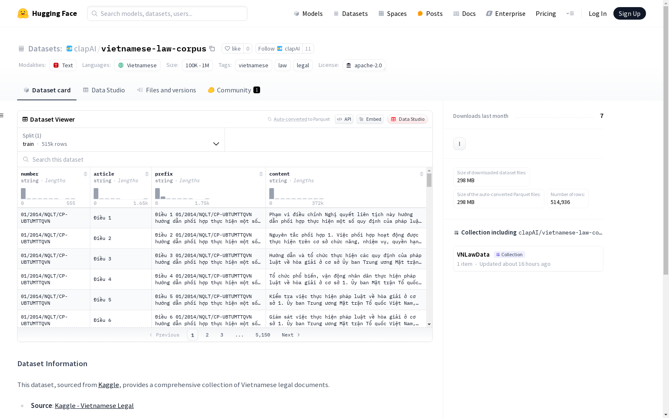Image resolution: width=669 pixels, height=418 pixels.
Task: Open the Posts menu item
Action: pos(430,13)
